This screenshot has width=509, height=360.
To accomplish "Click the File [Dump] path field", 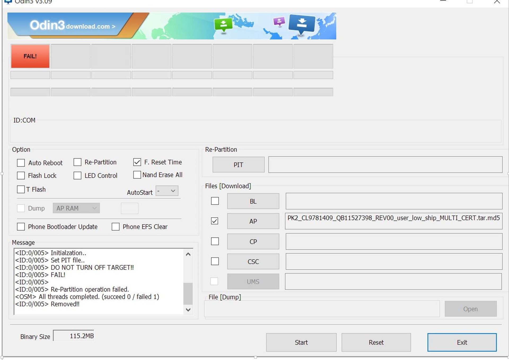I will click(x=322, y=309).
